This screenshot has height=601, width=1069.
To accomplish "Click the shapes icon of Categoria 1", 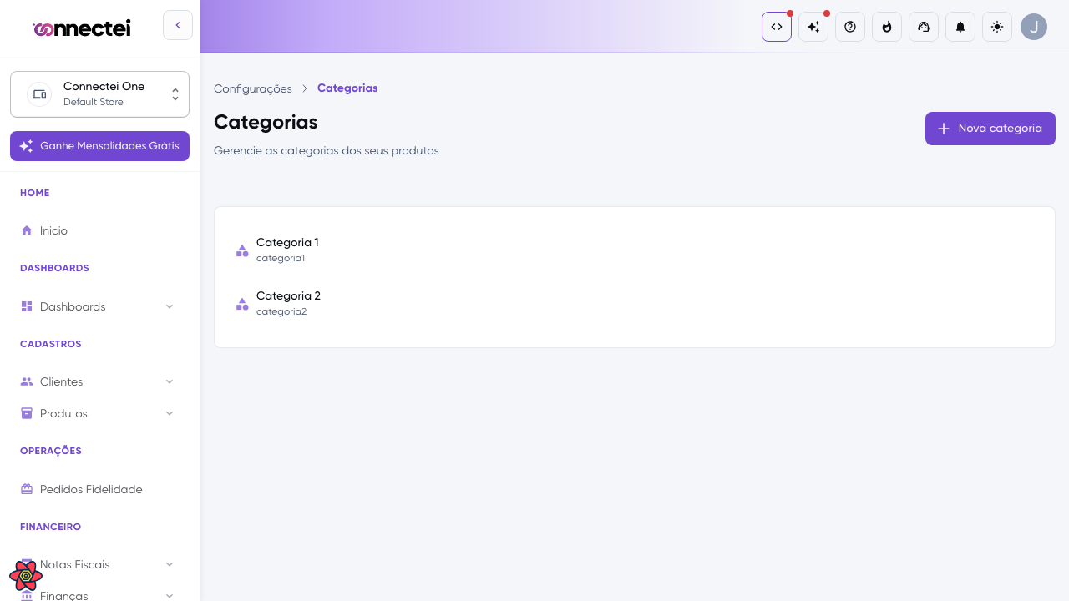I will click(x=242, y=250).
